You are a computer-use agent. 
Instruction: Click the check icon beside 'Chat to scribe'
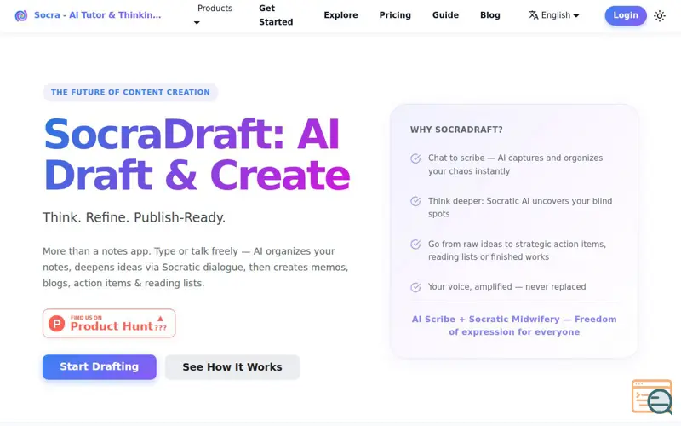pyautogui.click(x=415, y=158)
